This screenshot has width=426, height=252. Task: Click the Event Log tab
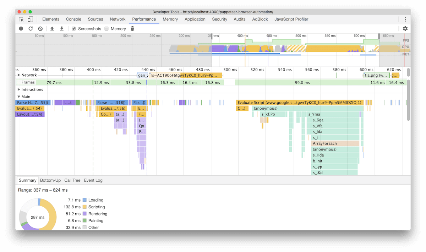[x=93, y=180]
